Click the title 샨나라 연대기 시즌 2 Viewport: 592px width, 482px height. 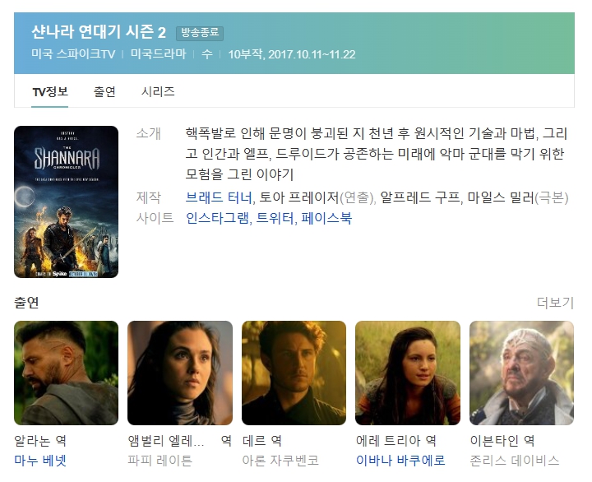point(99,32)
